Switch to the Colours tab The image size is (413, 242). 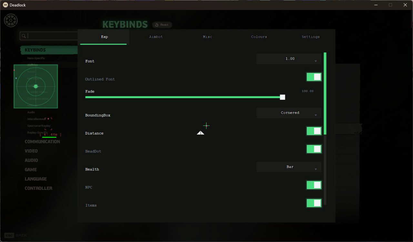coord(259,37)
